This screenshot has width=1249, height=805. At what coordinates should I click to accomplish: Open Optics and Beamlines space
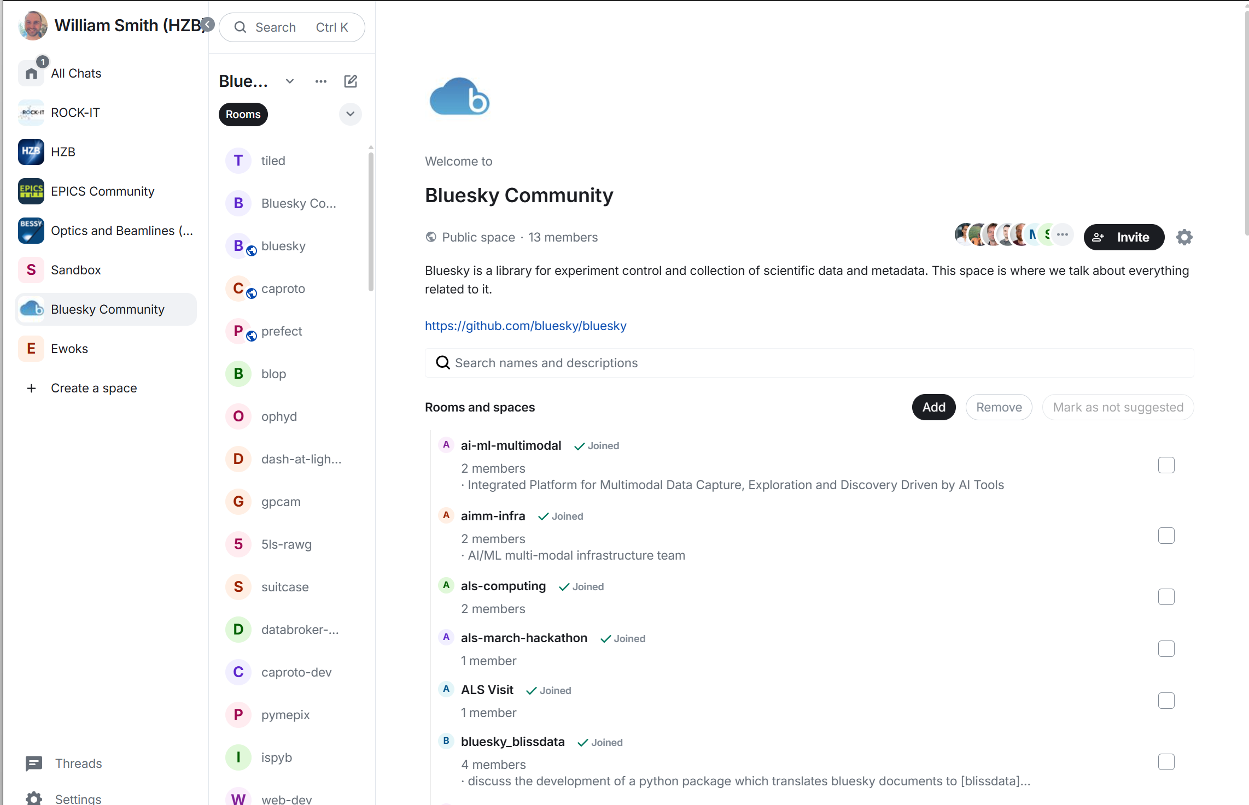coord(107,231)
